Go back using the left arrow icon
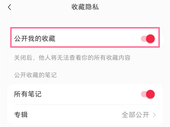Screen dimensions: 170x127 pos(10,7)
